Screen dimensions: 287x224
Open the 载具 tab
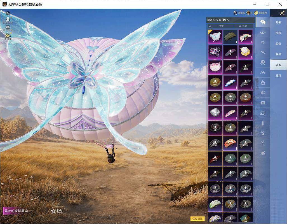[x=278, y=54]
